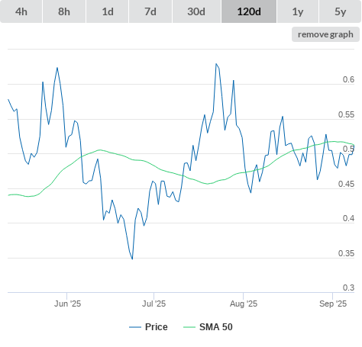The width and height of the screenshot is (362, 347).
Task: Switch chart to 5y range
Action: pyautogui.click(x=341, y=11)
